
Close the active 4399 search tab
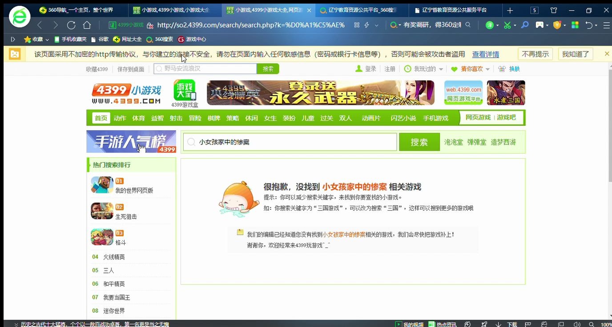[x=309, y=10]
